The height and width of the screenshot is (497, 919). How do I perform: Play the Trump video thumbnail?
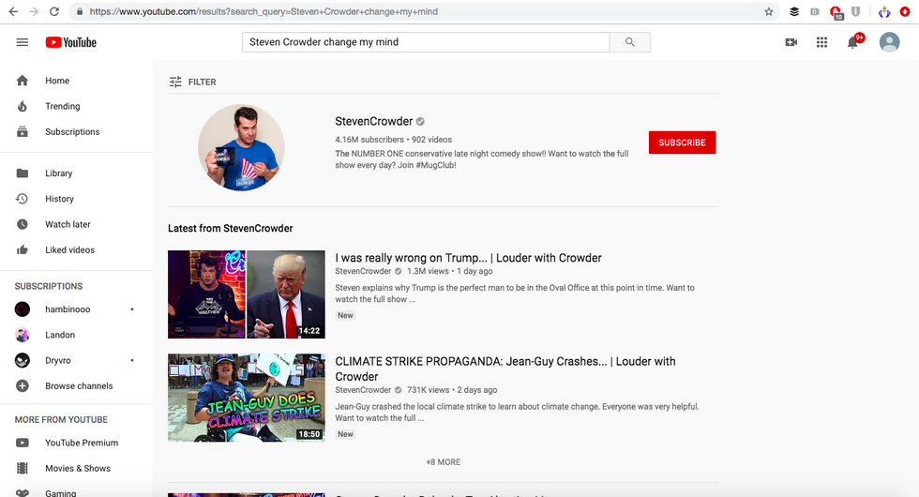point(246,294)
